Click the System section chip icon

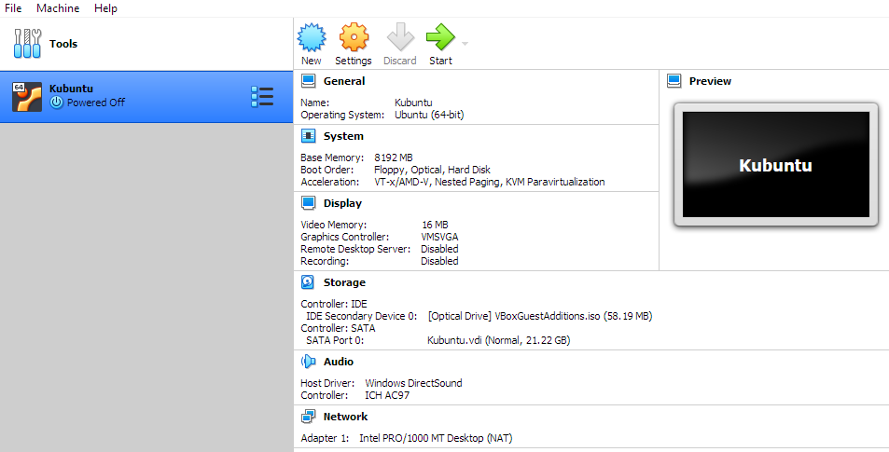click(x=309, y=136)
